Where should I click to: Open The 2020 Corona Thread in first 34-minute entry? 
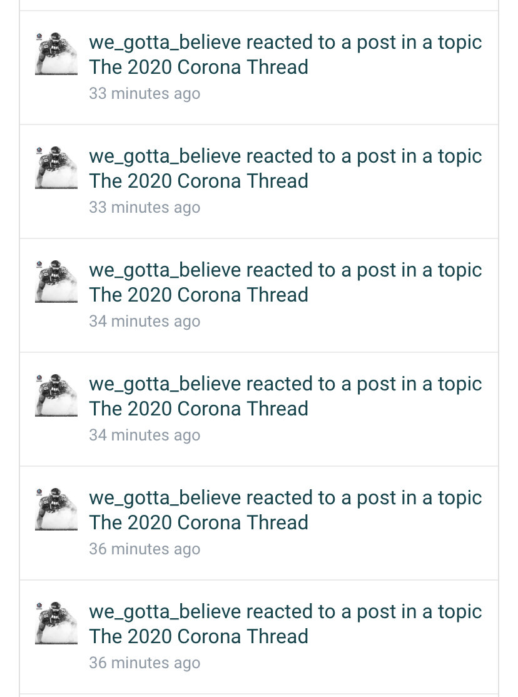coord(198,295)
